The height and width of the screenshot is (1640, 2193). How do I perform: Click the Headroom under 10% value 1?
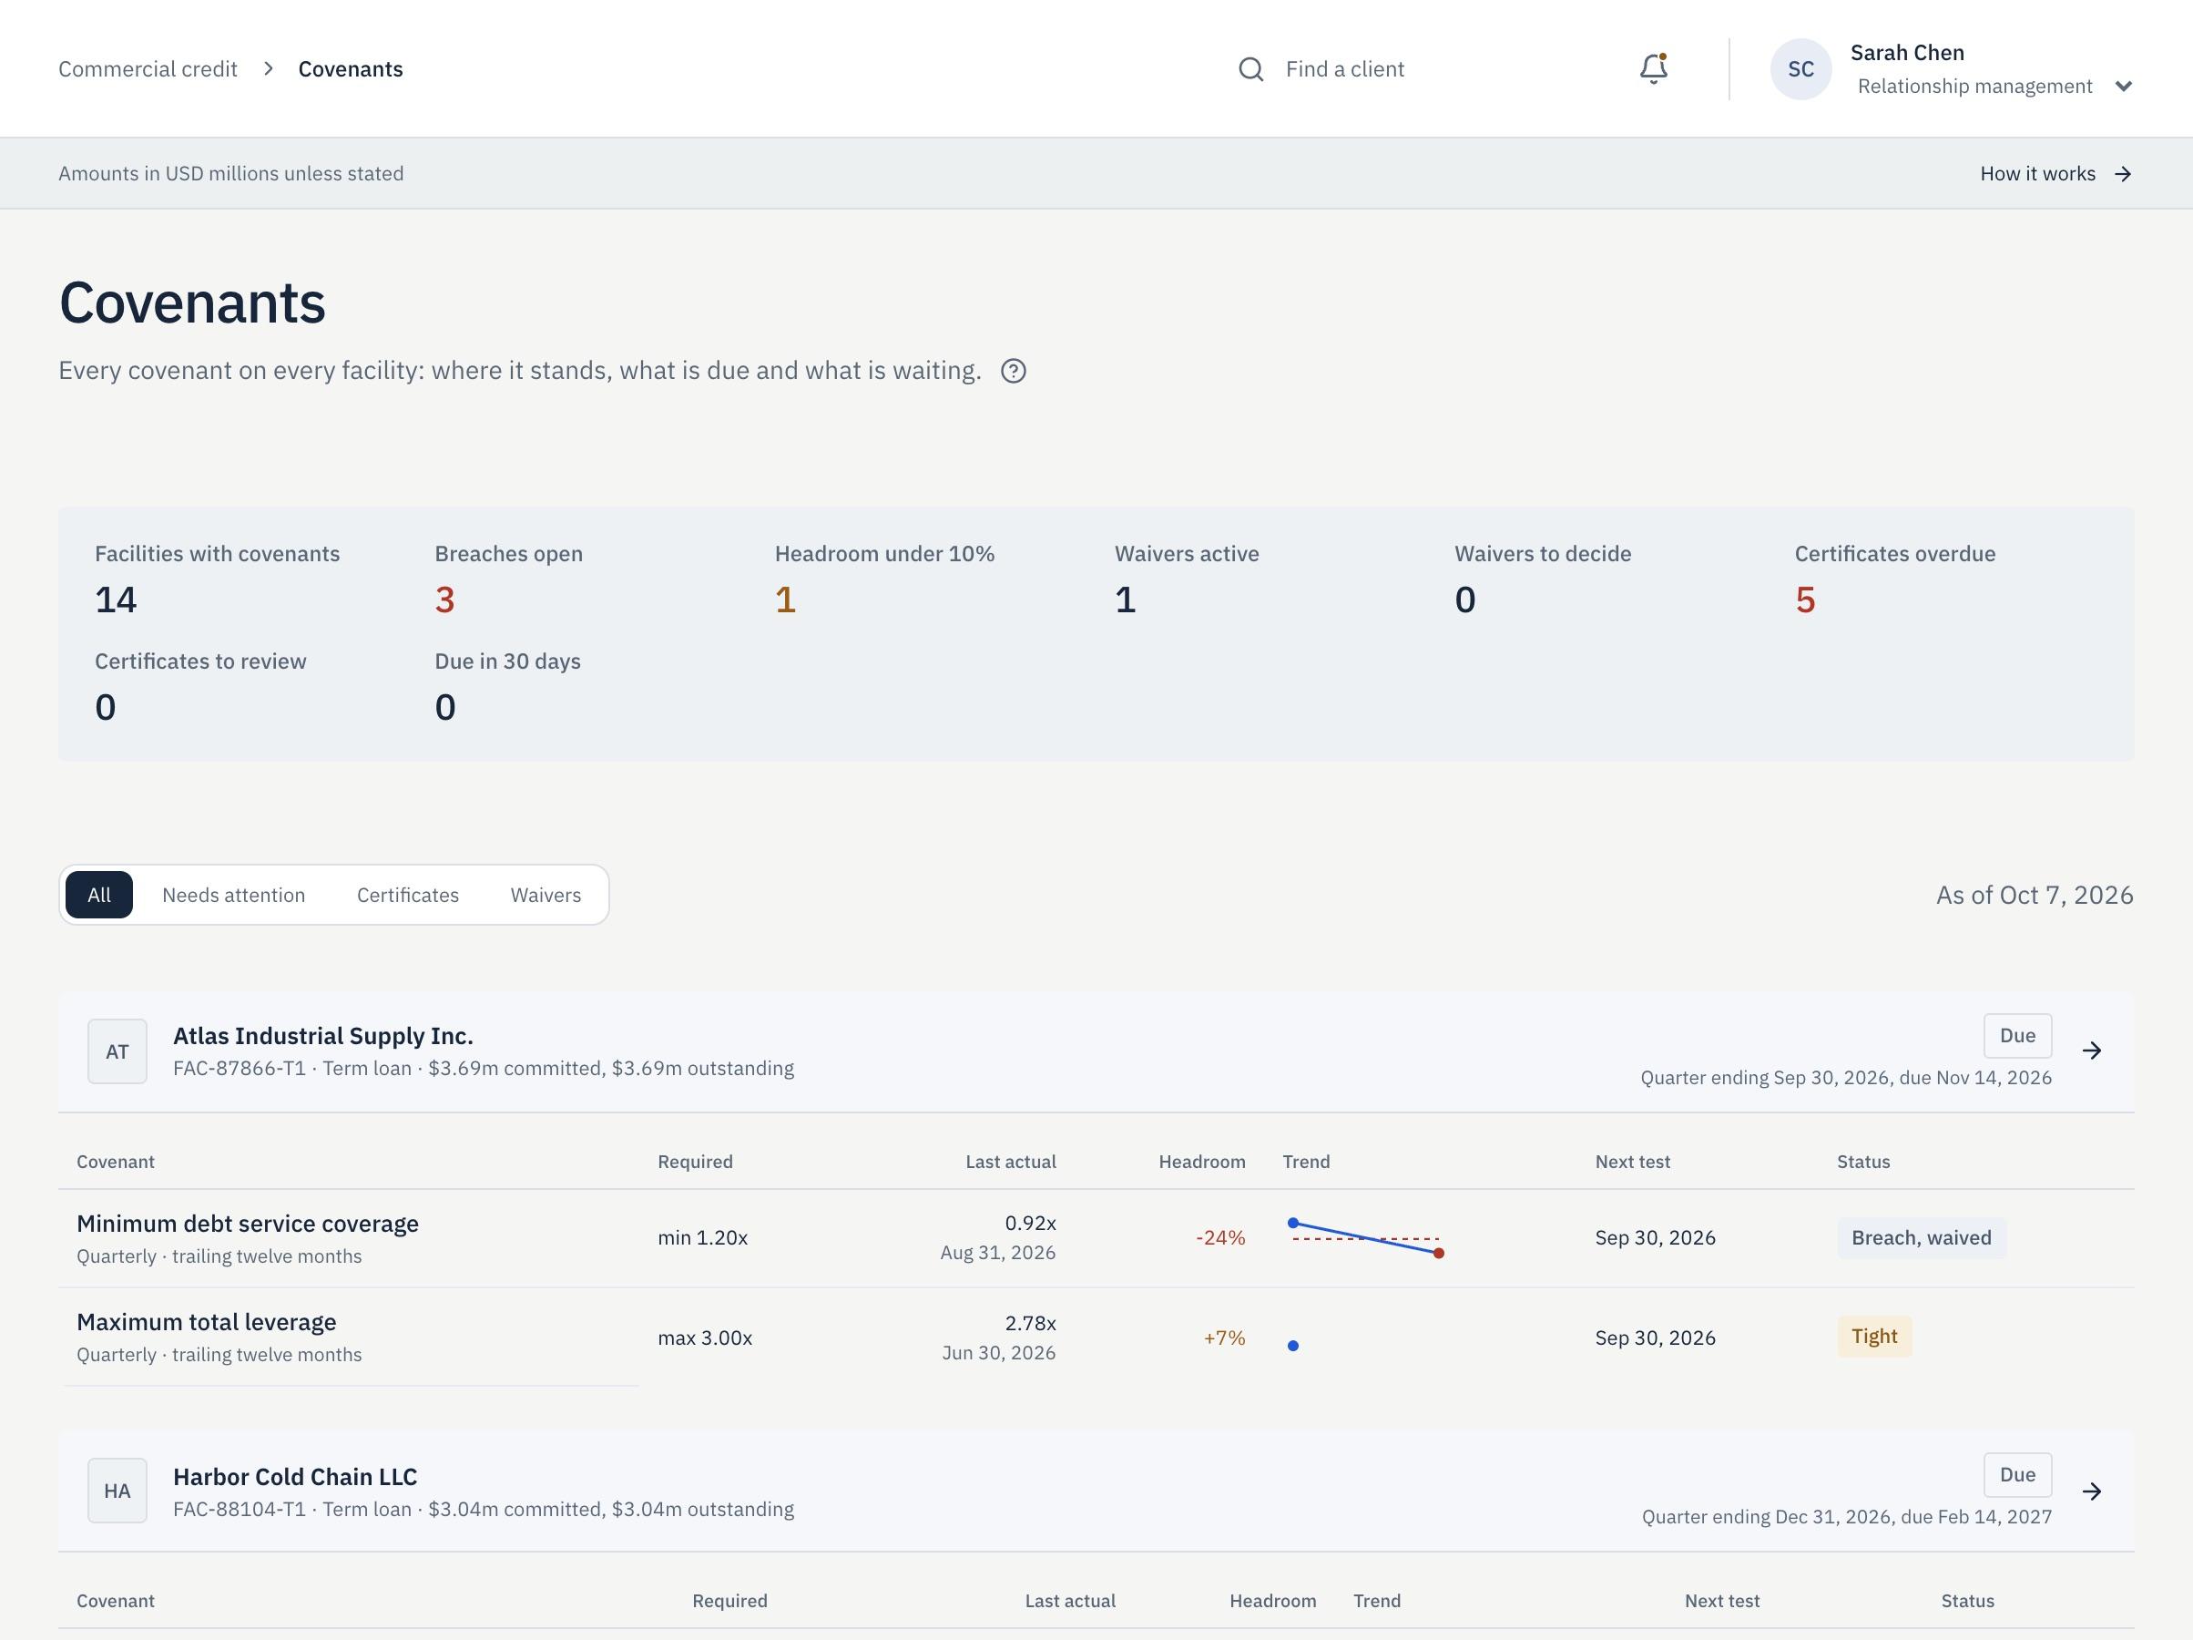click(785, 600)
